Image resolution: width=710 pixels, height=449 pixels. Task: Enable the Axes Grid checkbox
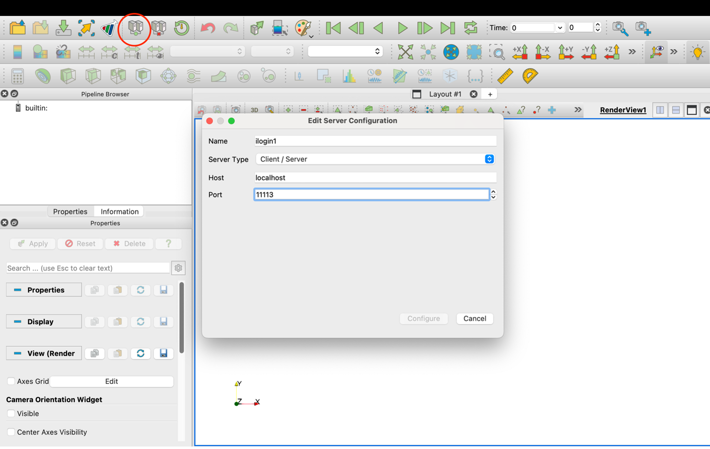[11, 381]
